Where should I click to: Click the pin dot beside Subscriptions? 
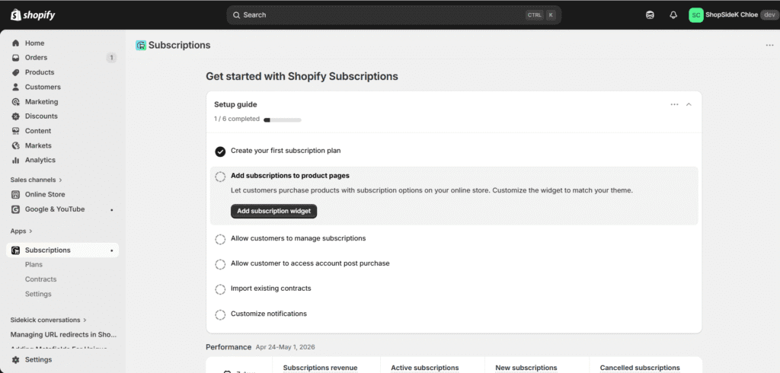111,250
